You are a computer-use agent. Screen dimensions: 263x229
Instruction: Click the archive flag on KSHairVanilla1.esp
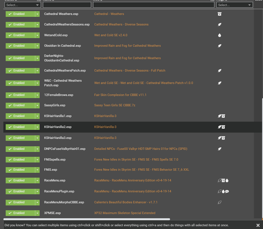pyautogui.click(x=223, y=116)
